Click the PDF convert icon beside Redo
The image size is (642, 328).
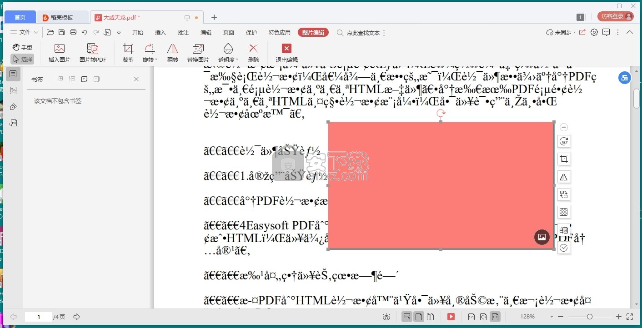107,32
